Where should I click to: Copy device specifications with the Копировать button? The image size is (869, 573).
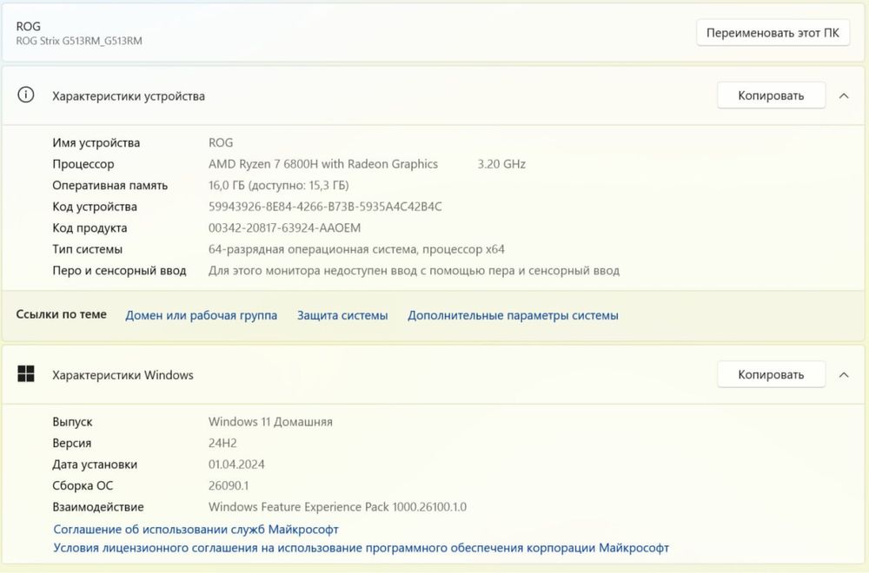click(770, 95)
